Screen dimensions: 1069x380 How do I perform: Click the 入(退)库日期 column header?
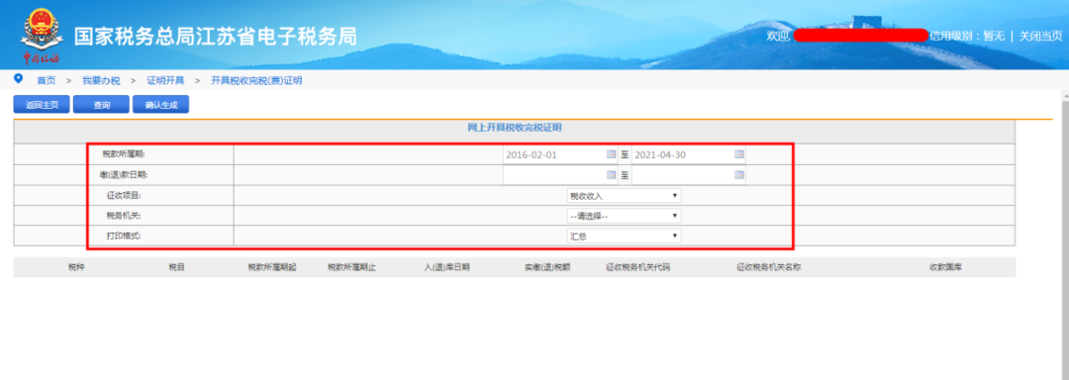point(446,267)
